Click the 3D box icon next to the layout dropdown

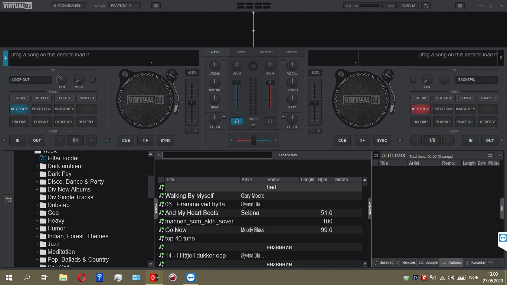click(156, 6)
